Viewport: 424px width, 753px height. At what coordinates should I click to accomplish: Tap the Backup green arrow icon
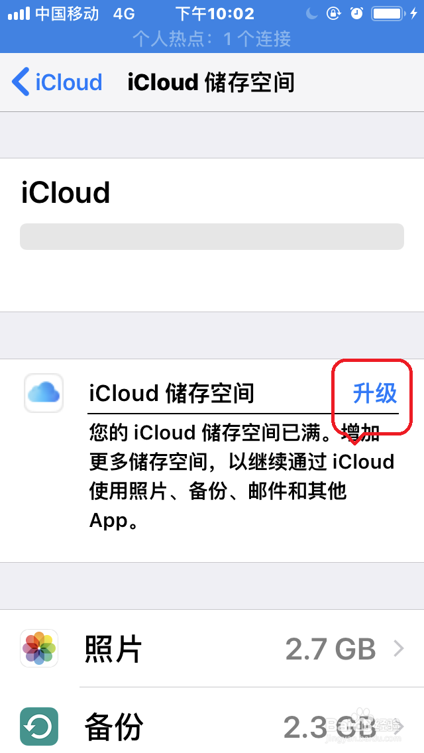pos(39,726)
